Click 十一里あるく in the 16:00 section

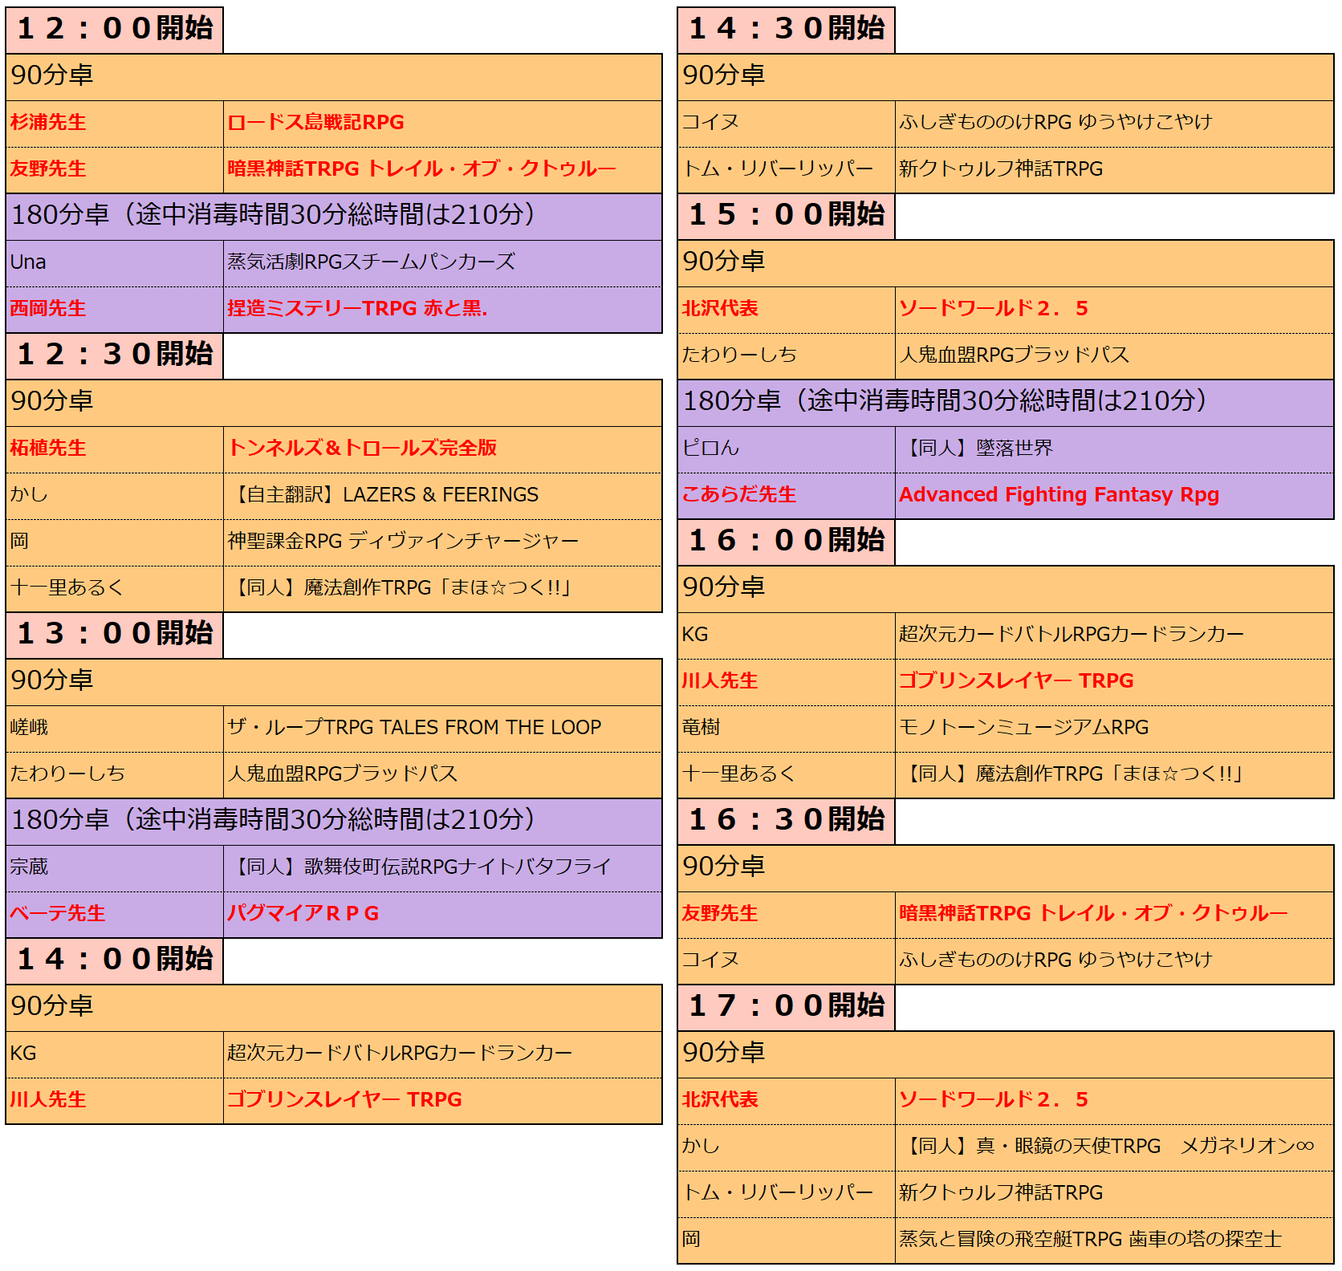739,774
